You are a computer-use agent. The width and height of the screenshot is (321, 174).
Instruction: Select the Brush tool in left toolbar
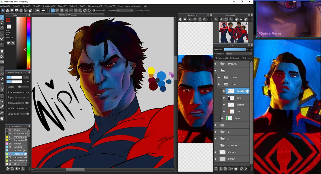pyautogui.click(x=2, y=17)
